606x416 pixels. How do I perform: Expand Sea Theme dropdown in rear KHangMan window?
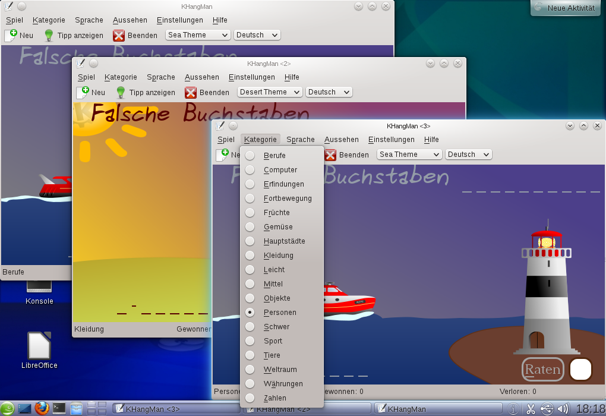pos(198,35)
